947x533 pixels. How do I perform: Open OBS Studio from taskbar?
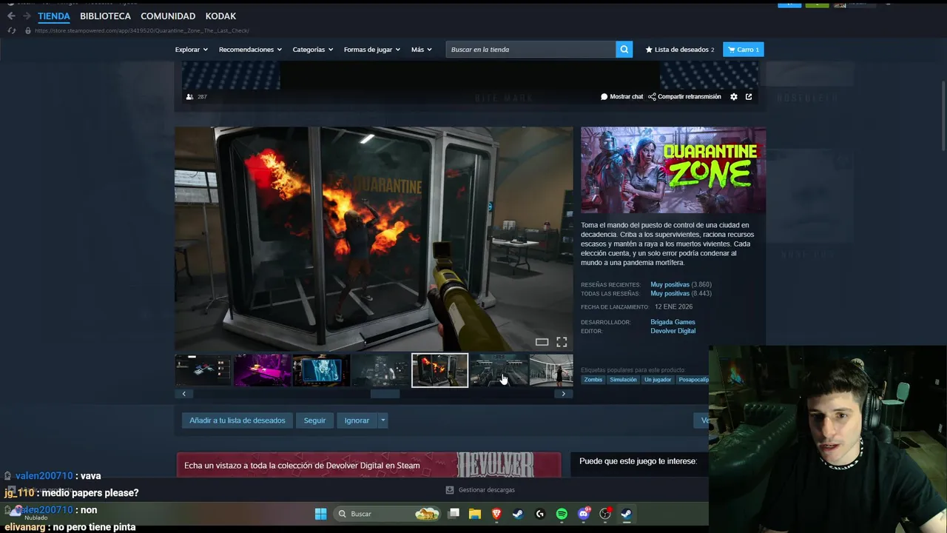pos(605,514)
